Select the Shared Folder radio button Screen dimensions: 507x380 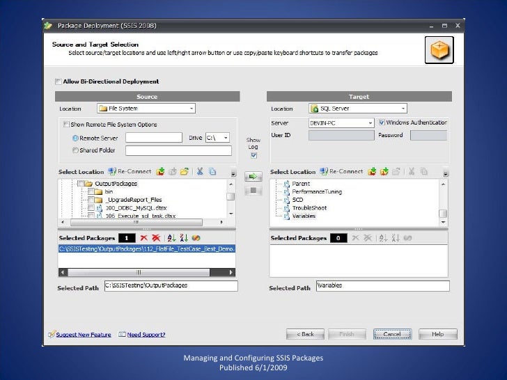[x=75, y=150]
